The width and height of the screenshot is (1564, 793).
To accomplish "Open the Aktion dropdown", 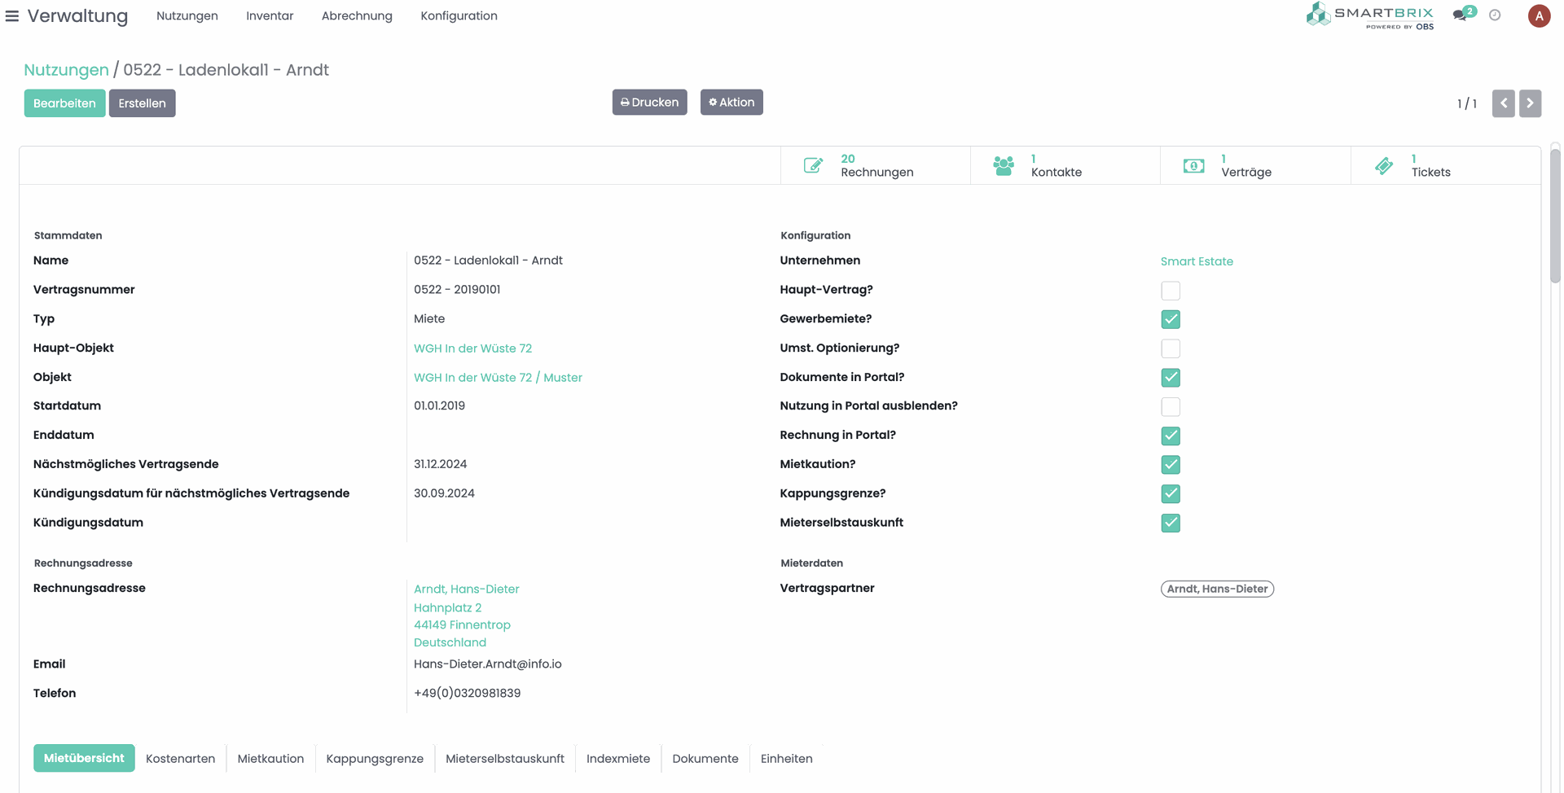I will point(731,102).
